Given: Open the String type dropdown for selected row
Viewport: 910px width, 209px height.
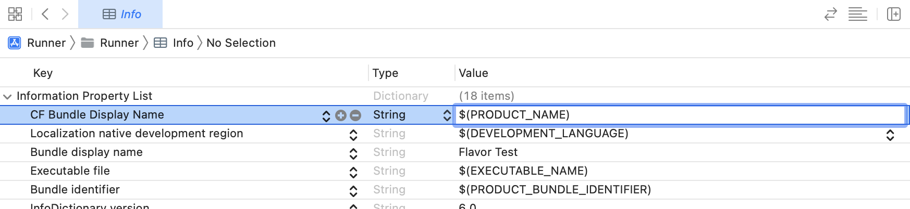Looking at the screenshot, I should 447,115.
